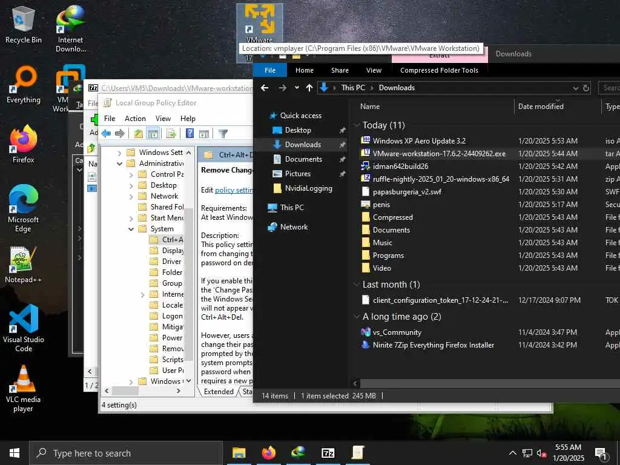This screenshot has width=620, height=465.
Task: Select the Microsoft Edge desktop icon
Action: pos(24,209)
